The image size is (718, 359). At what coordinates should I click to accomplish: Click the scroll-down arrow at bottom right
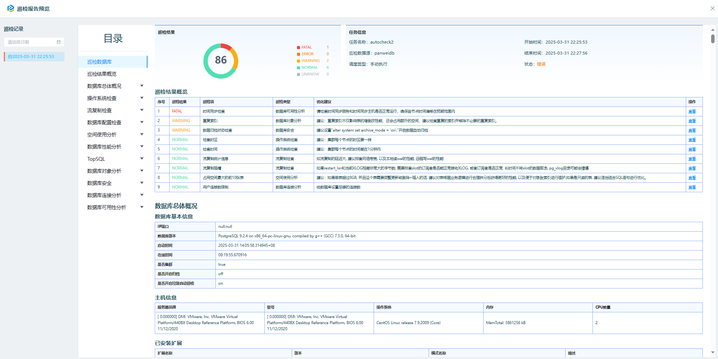click(x=713, y=353)
